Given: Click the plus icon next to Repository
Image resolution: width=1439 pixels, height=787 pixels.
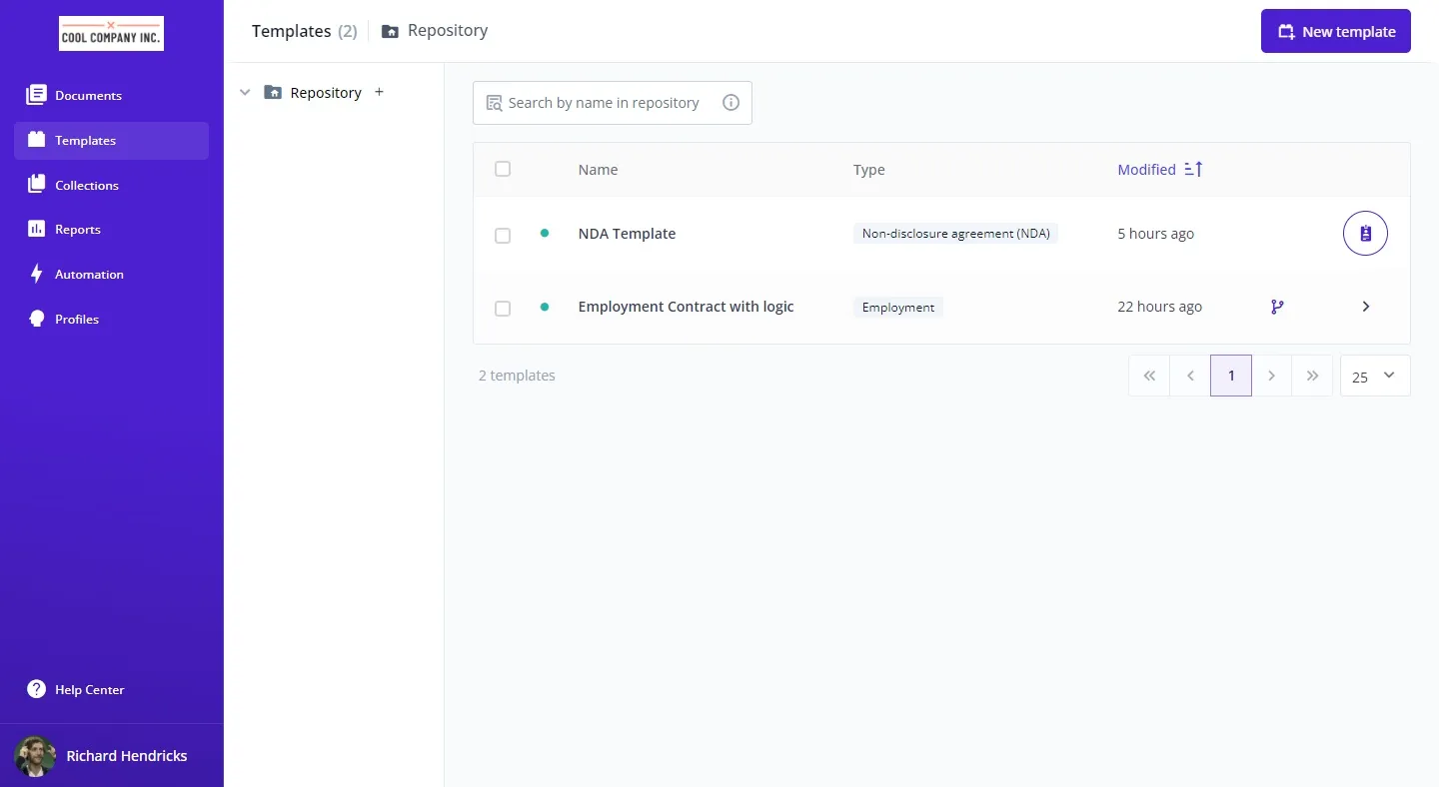Looking at the screenshot, I should pyautogui.click(x=379, y=92).
